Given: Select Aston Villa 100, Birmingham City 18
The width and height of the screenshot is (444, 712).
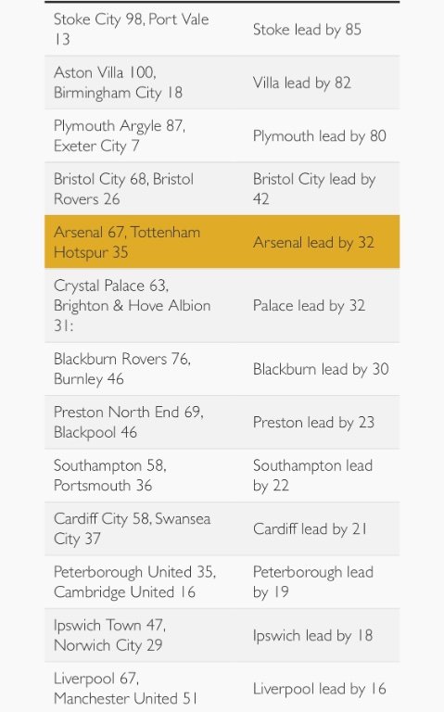Looking at the screenshot, I should pos(118,83).
